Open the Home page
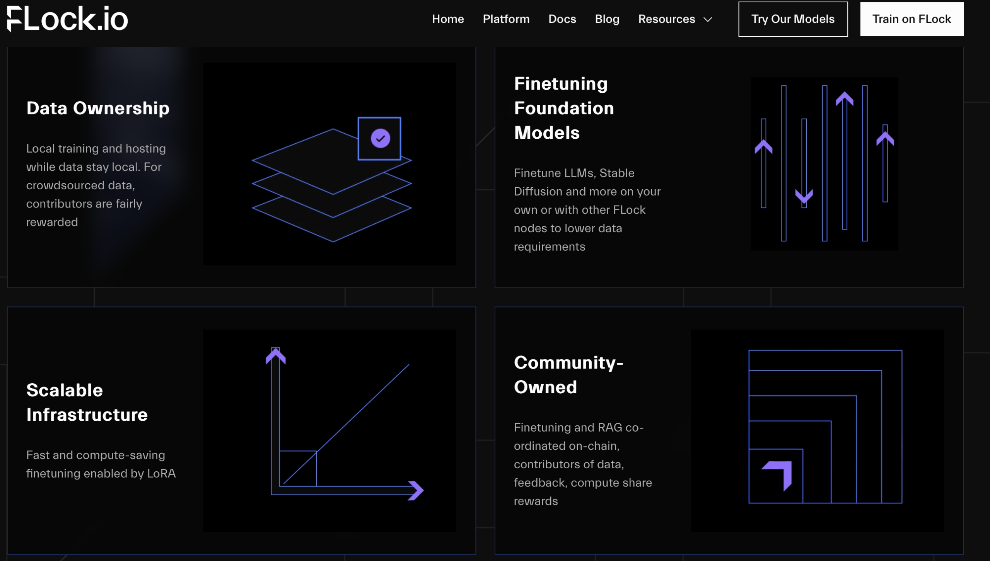Screen dimensions: 990x561 tap(448, 19)
